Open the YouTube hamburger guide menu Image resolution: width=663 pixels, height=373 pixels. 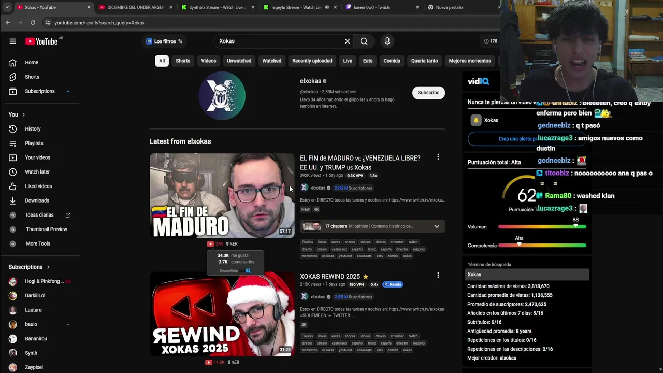(x=13, y=41)
